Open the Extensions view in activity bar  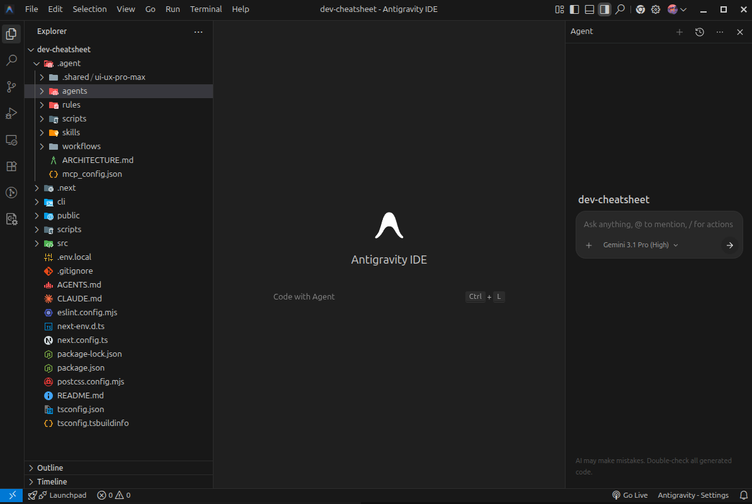pos(11,166)
